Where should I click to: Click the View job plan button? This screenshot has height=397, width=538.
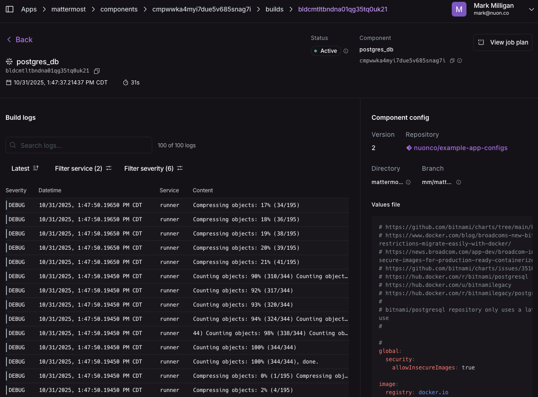click(503, 42)
